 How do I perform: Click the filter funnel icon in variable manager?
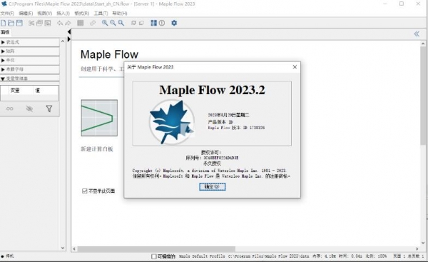point(49,109)
